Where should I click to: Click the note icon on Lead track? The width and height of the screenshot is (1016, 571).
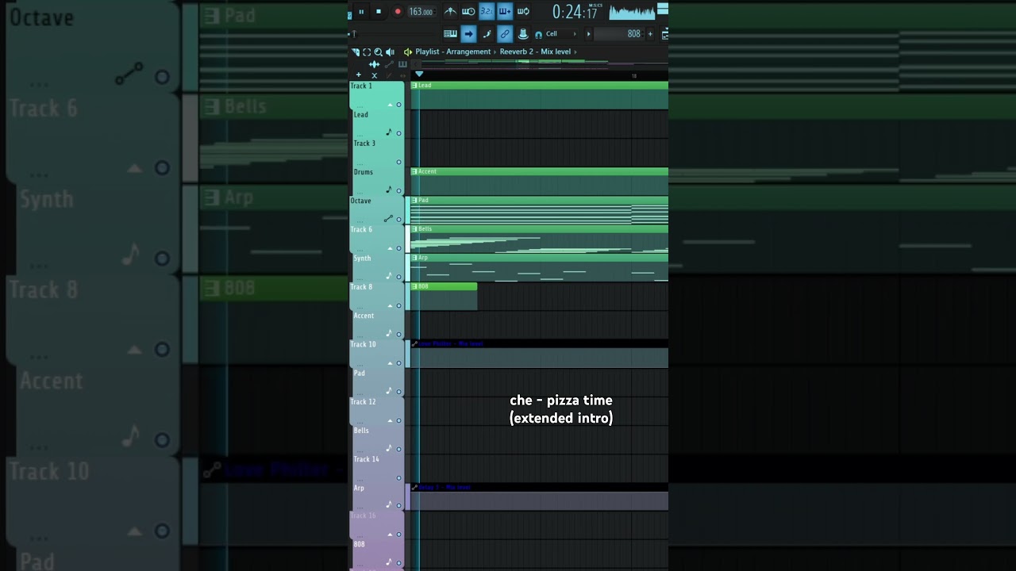(389, 132)
